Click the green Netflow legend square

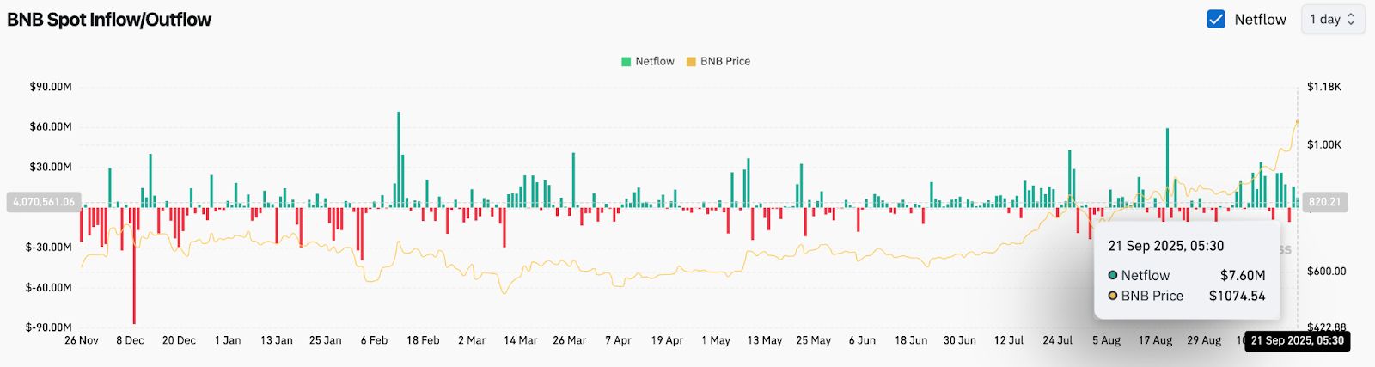626,62
